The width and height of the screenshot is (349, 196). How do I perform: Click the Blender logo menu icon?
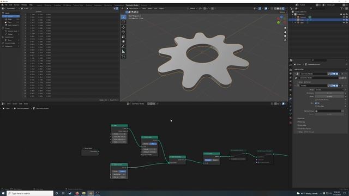click(2, 5)
